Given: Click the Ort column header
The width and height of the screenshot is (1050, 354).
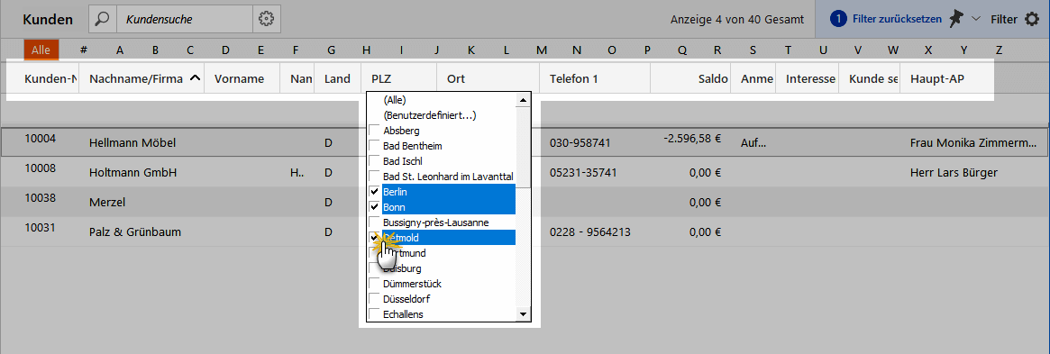Looking at the screenshot, I should pos(488,78).
